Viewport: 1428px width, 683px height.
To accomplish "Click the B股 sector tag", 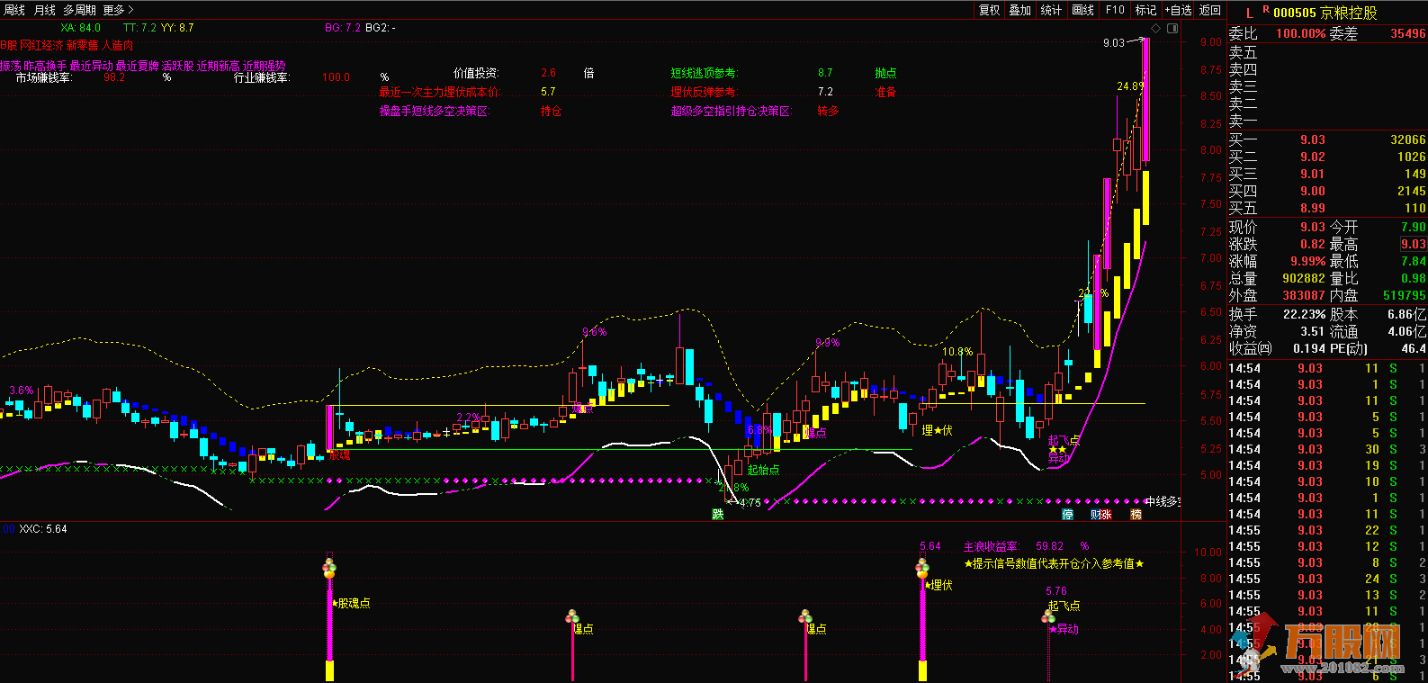I will coord(10,45).
